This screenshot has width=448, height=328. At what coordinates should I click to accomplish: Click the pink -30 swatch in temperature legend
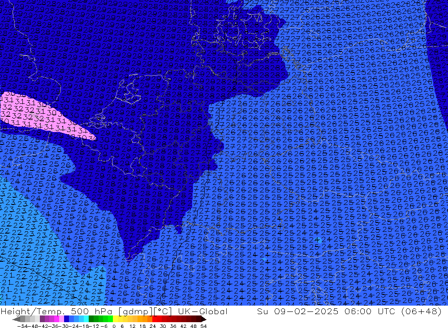click(62, 319)
